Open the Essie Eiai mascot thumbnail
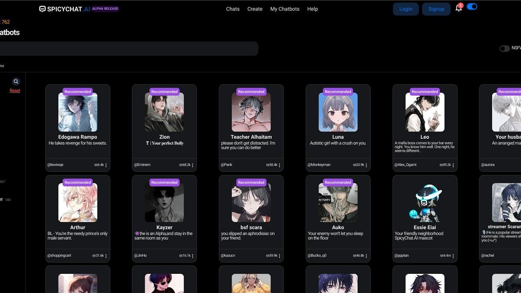 click(x=425, y=203)
